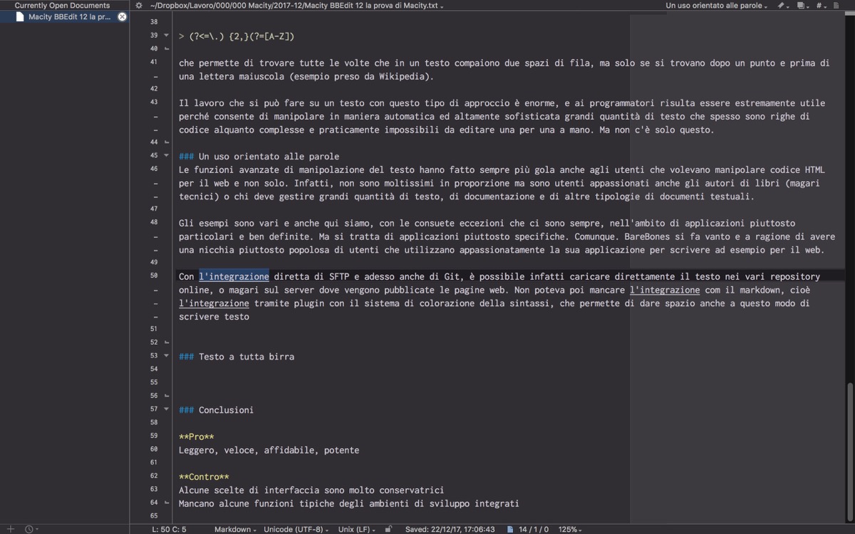Click the 'Currently Open Documents' header
The width and height of the screenshot is (855, 534).
(x=62, y=5)
